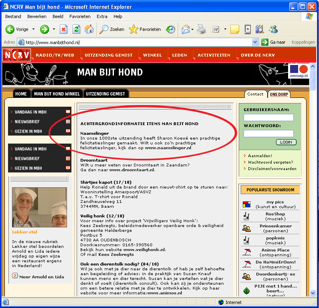The width and height of the screenshot is (319, 308).
Task: Expand the Forward button dropdown arrow
Action: [53, 29]
